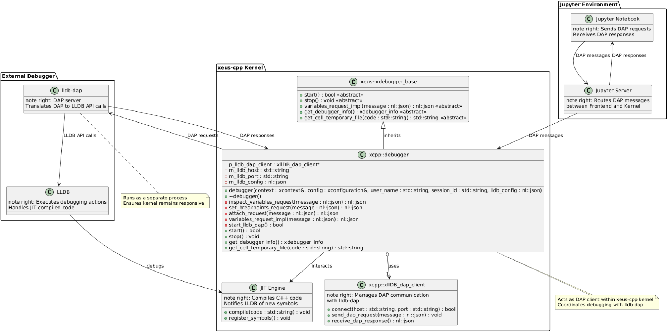Screen dimensions: 667x332
Task: Click the xcpp::debugger class title
Action: pyautogui.click(x=388, y=155)
